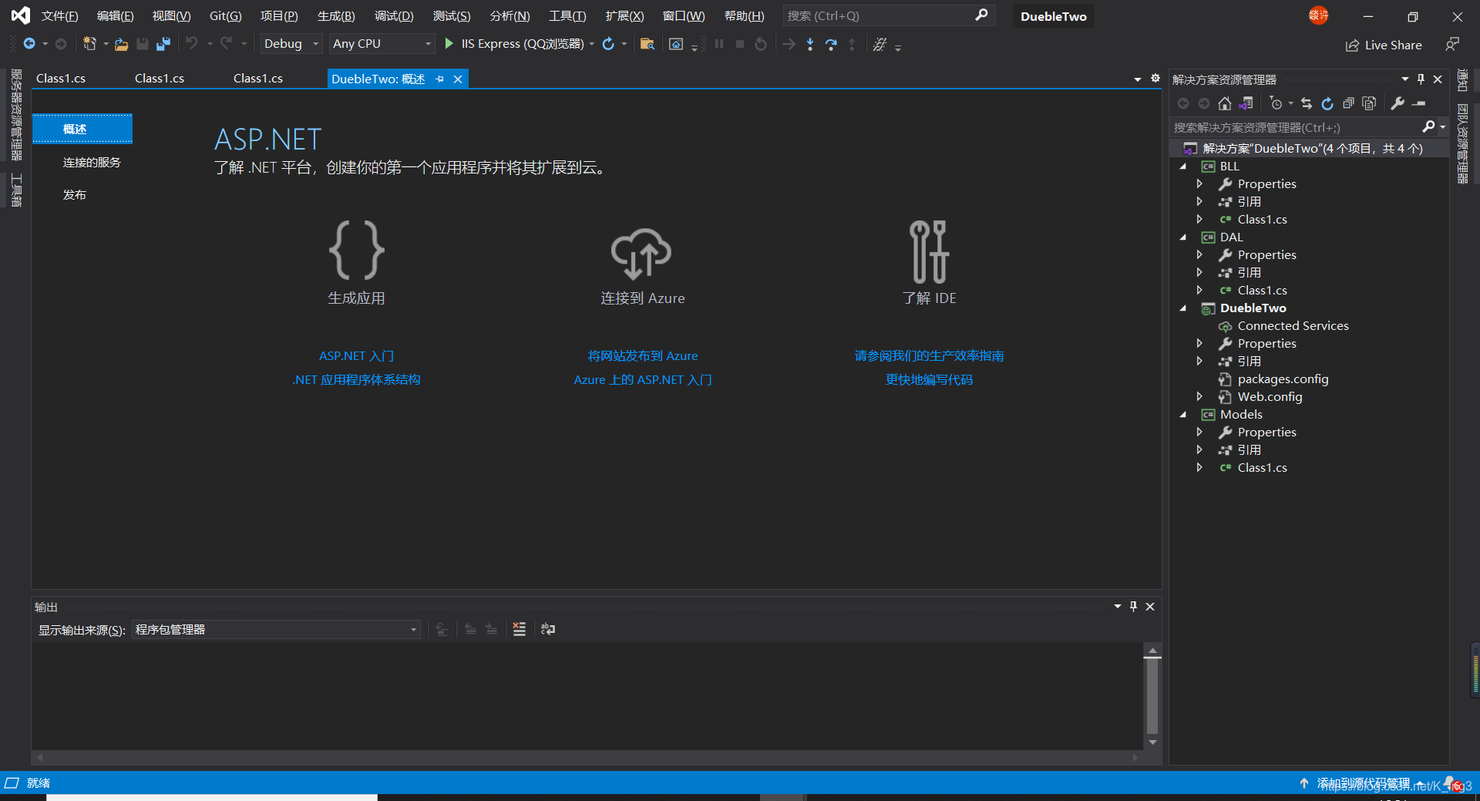Open the 更快地编写代码 link
Image resolution: width=1480 pixels, height=801 pixels.
click(x=929, y=380)
